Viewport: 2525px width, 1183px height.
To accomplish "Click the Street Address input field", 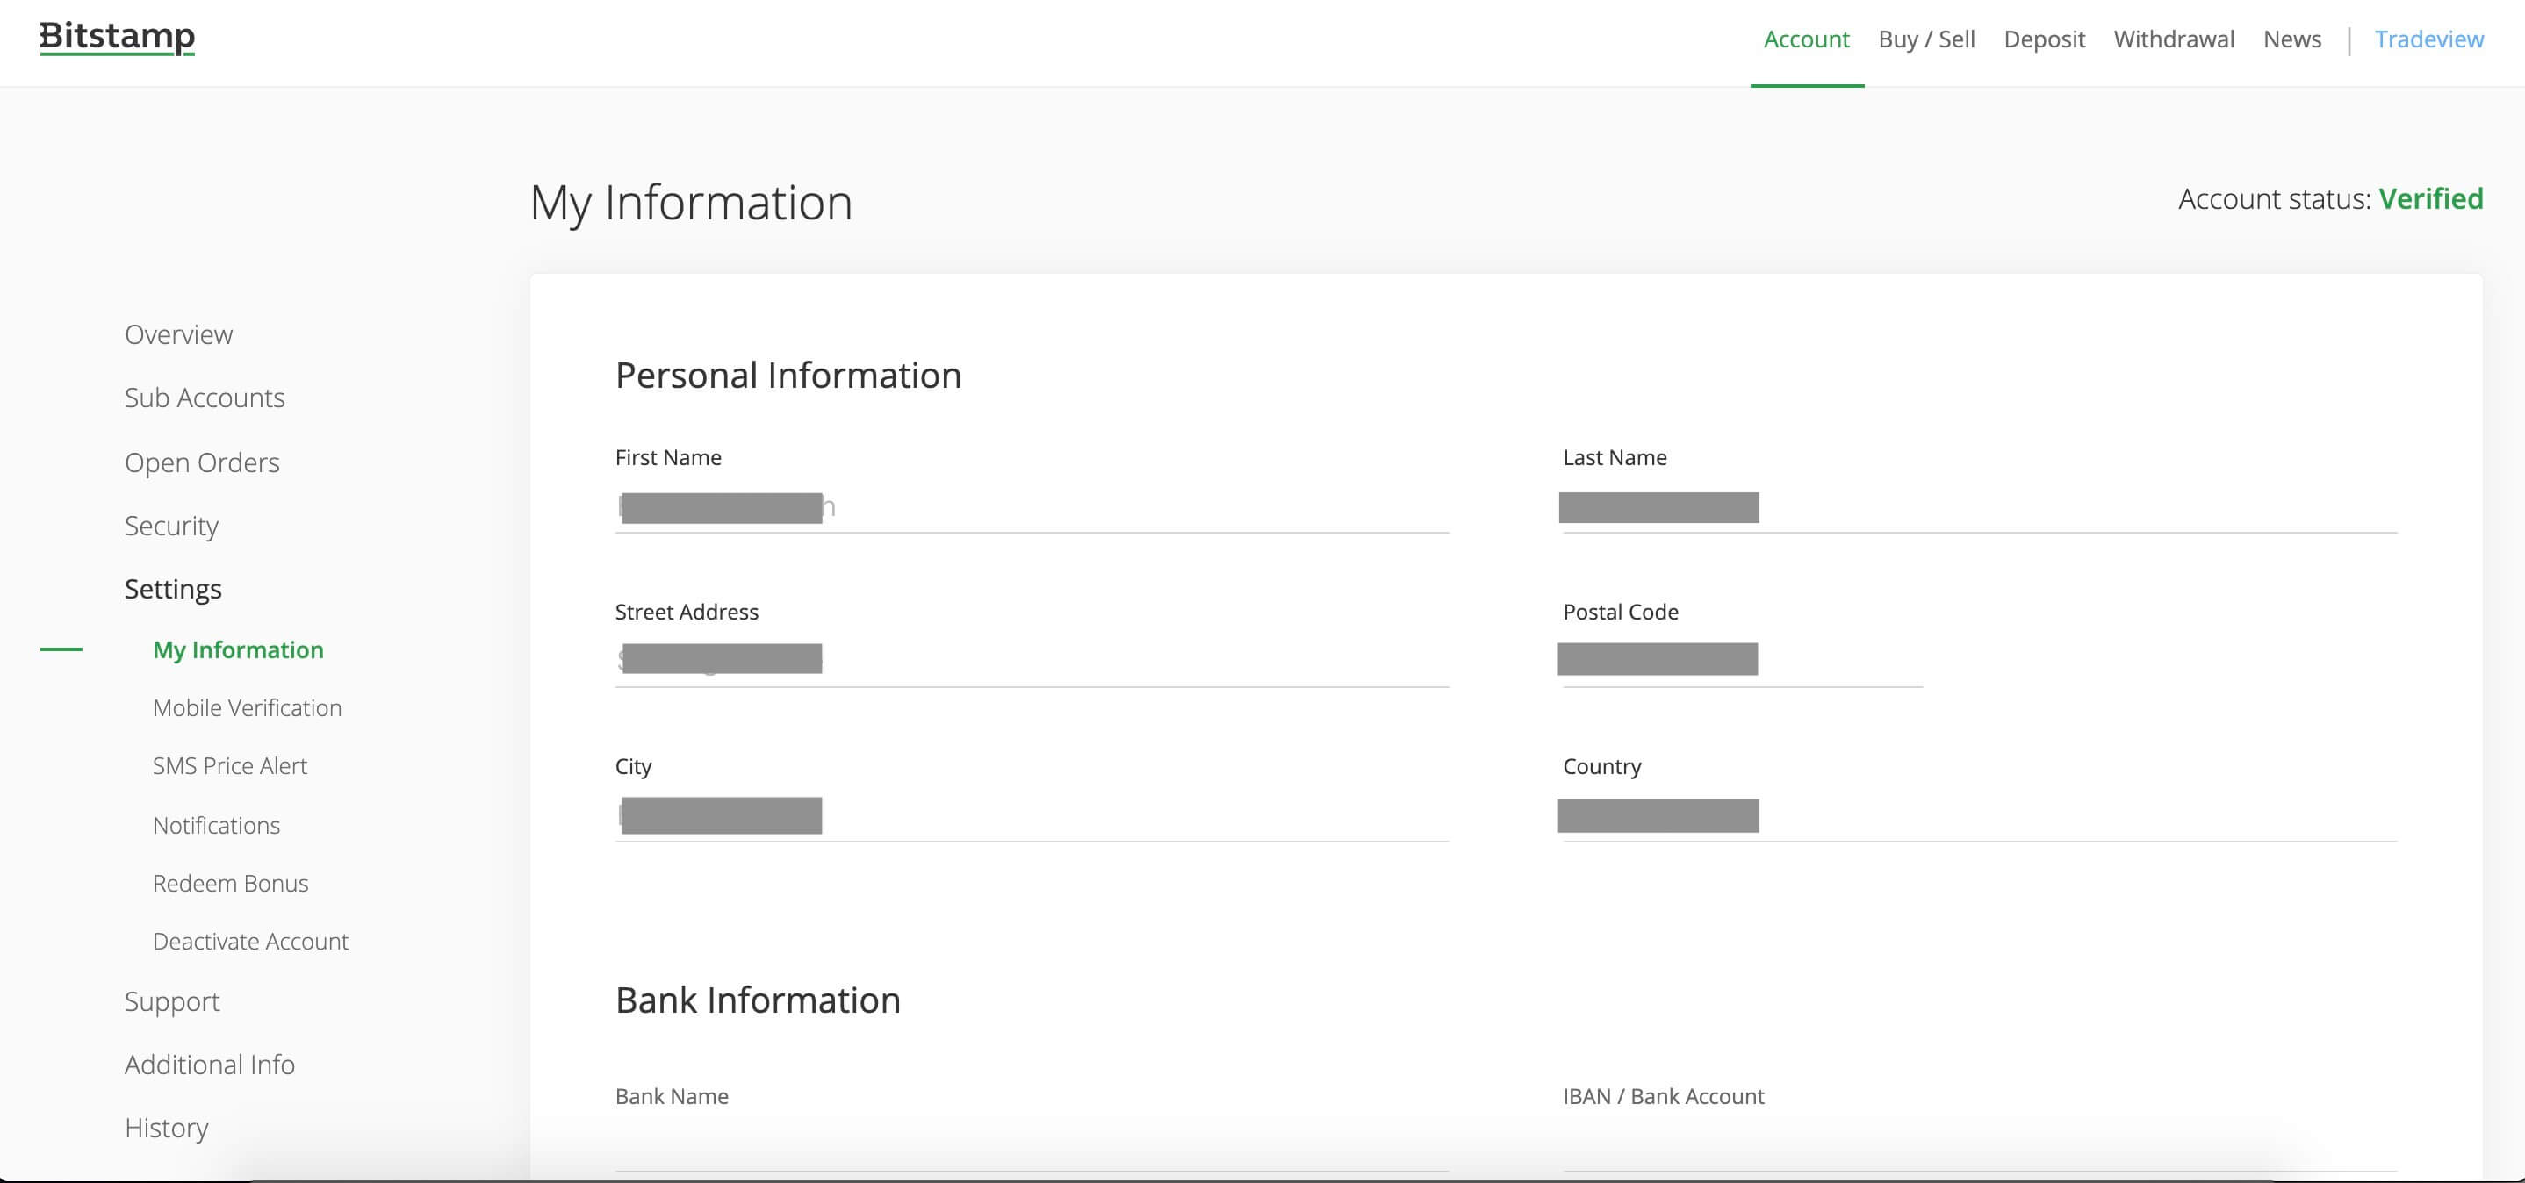I will pos(1032,658).
